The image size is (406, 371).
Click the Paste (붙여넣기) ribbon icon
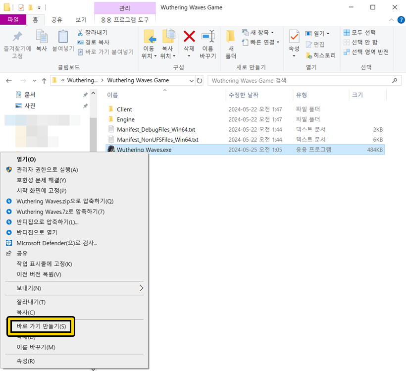click(63, 36)
